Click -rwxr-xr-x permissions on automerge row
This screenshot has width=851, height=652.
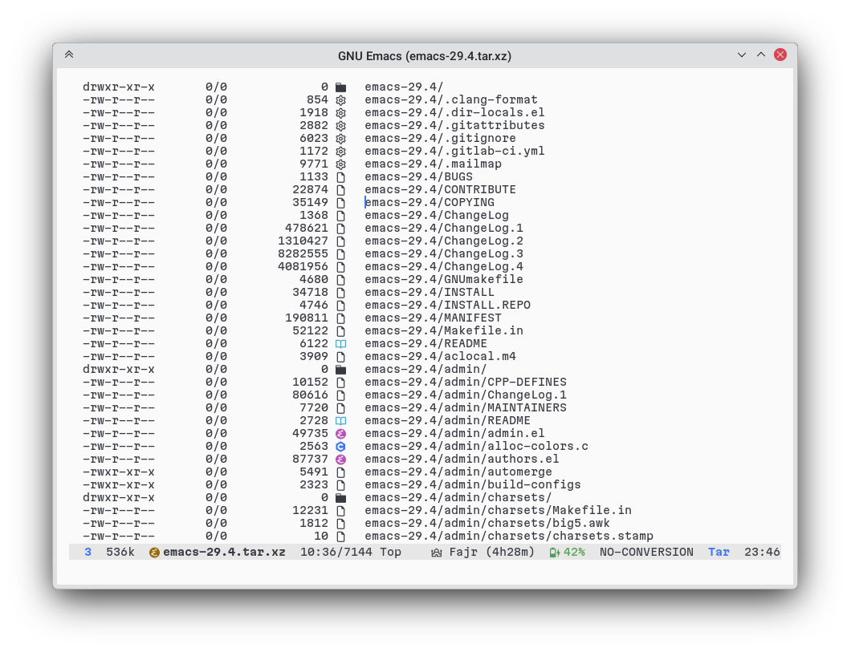pyautogui.click(x=118, y=472)
